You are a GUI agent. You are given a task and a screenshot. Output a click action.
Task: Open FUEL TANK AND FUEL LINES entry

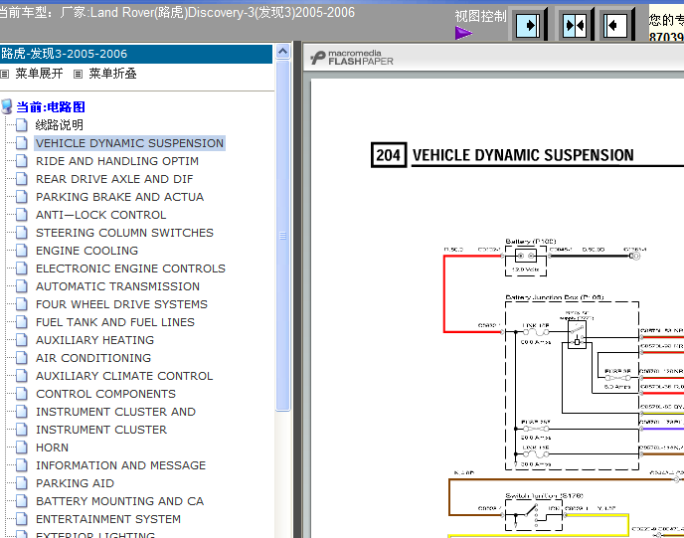point(115,322)
